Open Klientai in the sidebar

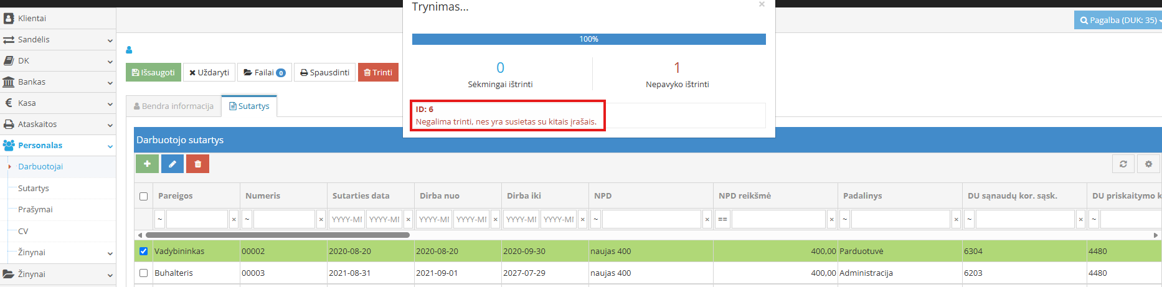(58, 19)
